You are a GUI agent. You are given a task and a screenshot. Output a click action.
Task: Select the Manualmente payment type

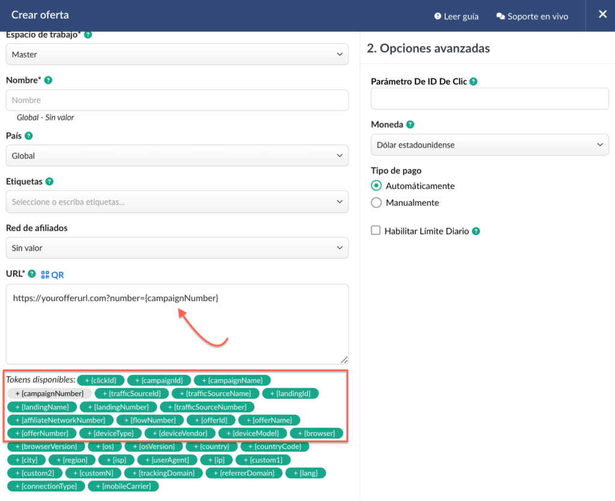pyautogui.click(x=377, y=203)
